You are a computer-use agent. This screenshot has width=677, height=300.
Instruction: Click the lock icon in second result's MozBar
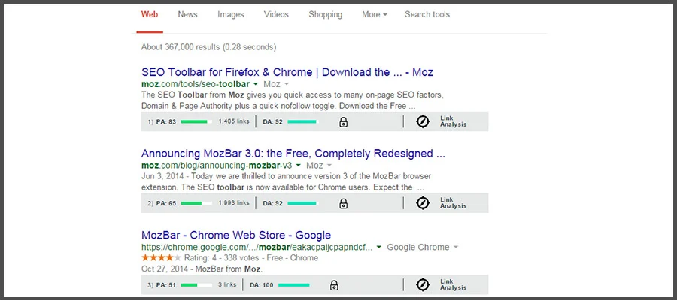point(343,203)
